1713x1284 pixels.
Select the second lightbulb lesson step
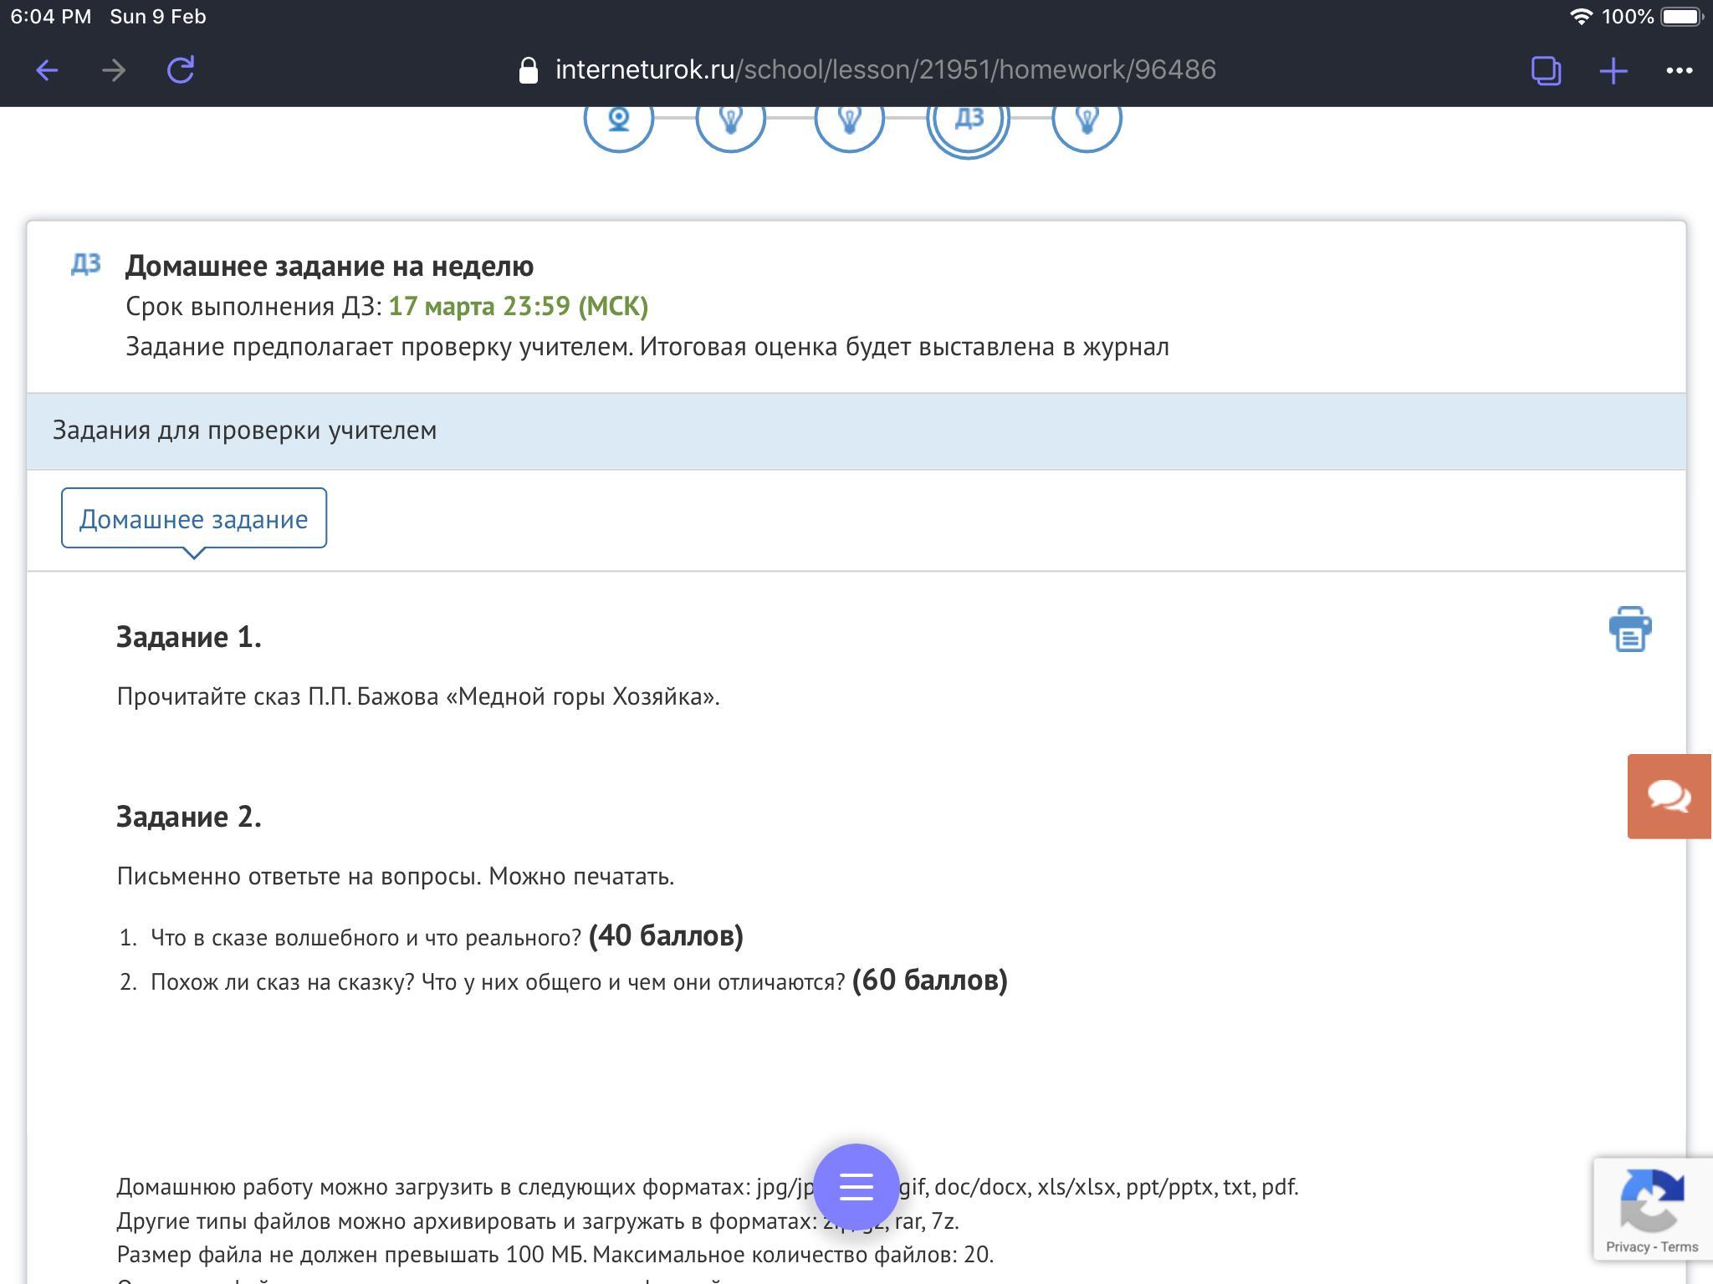850,121
